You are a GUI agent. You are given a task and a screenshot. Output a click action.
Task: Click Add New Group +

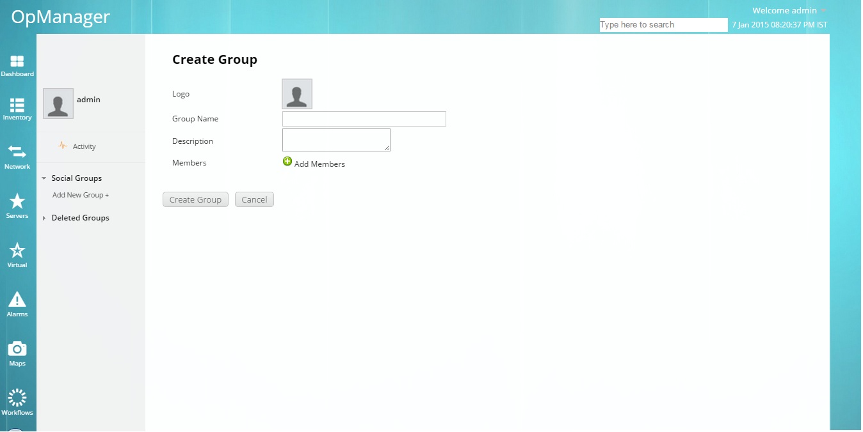coord(79,195)
